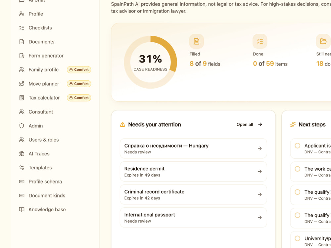Click the Form generator pencil-file icon

[x=22, y=56]
